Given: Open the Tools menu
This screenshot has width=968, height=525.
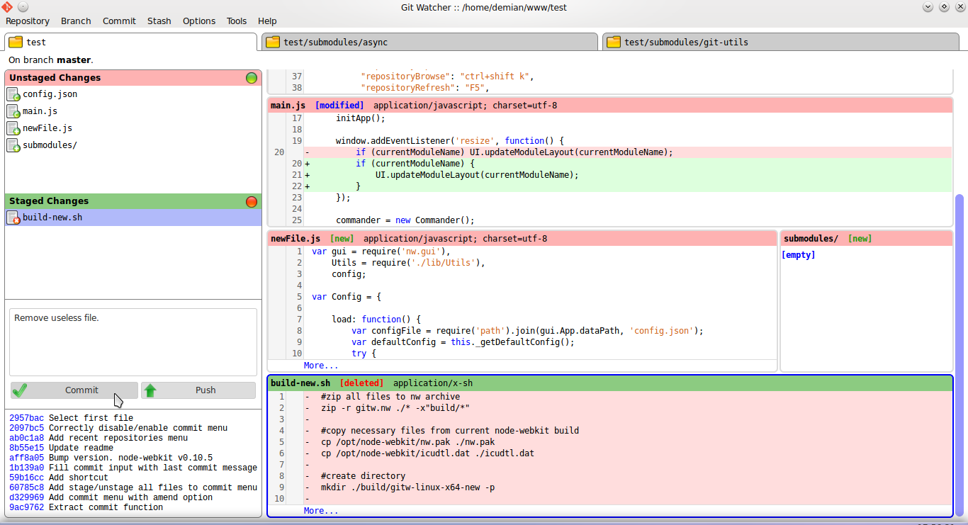Looking at the screenshot, I should click(x=237, y=21).
